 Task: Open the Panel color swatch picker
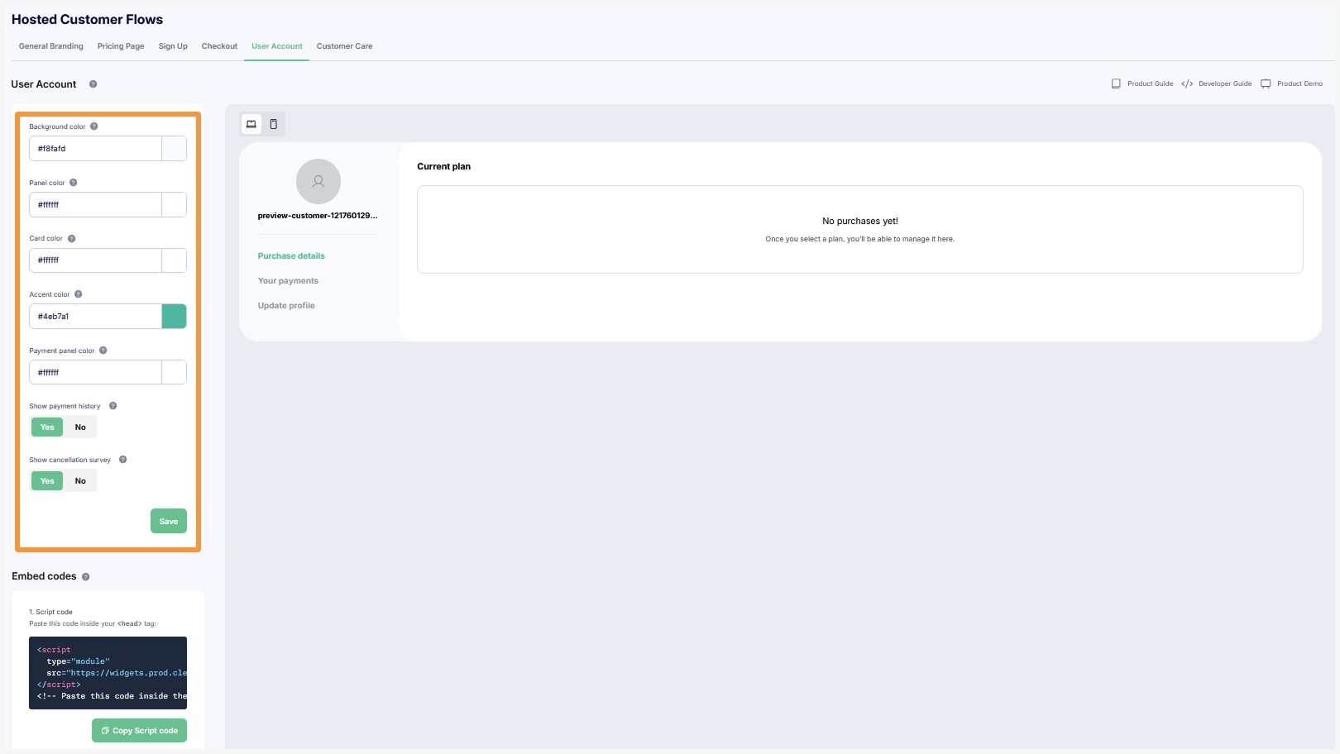tap(174, 205)
